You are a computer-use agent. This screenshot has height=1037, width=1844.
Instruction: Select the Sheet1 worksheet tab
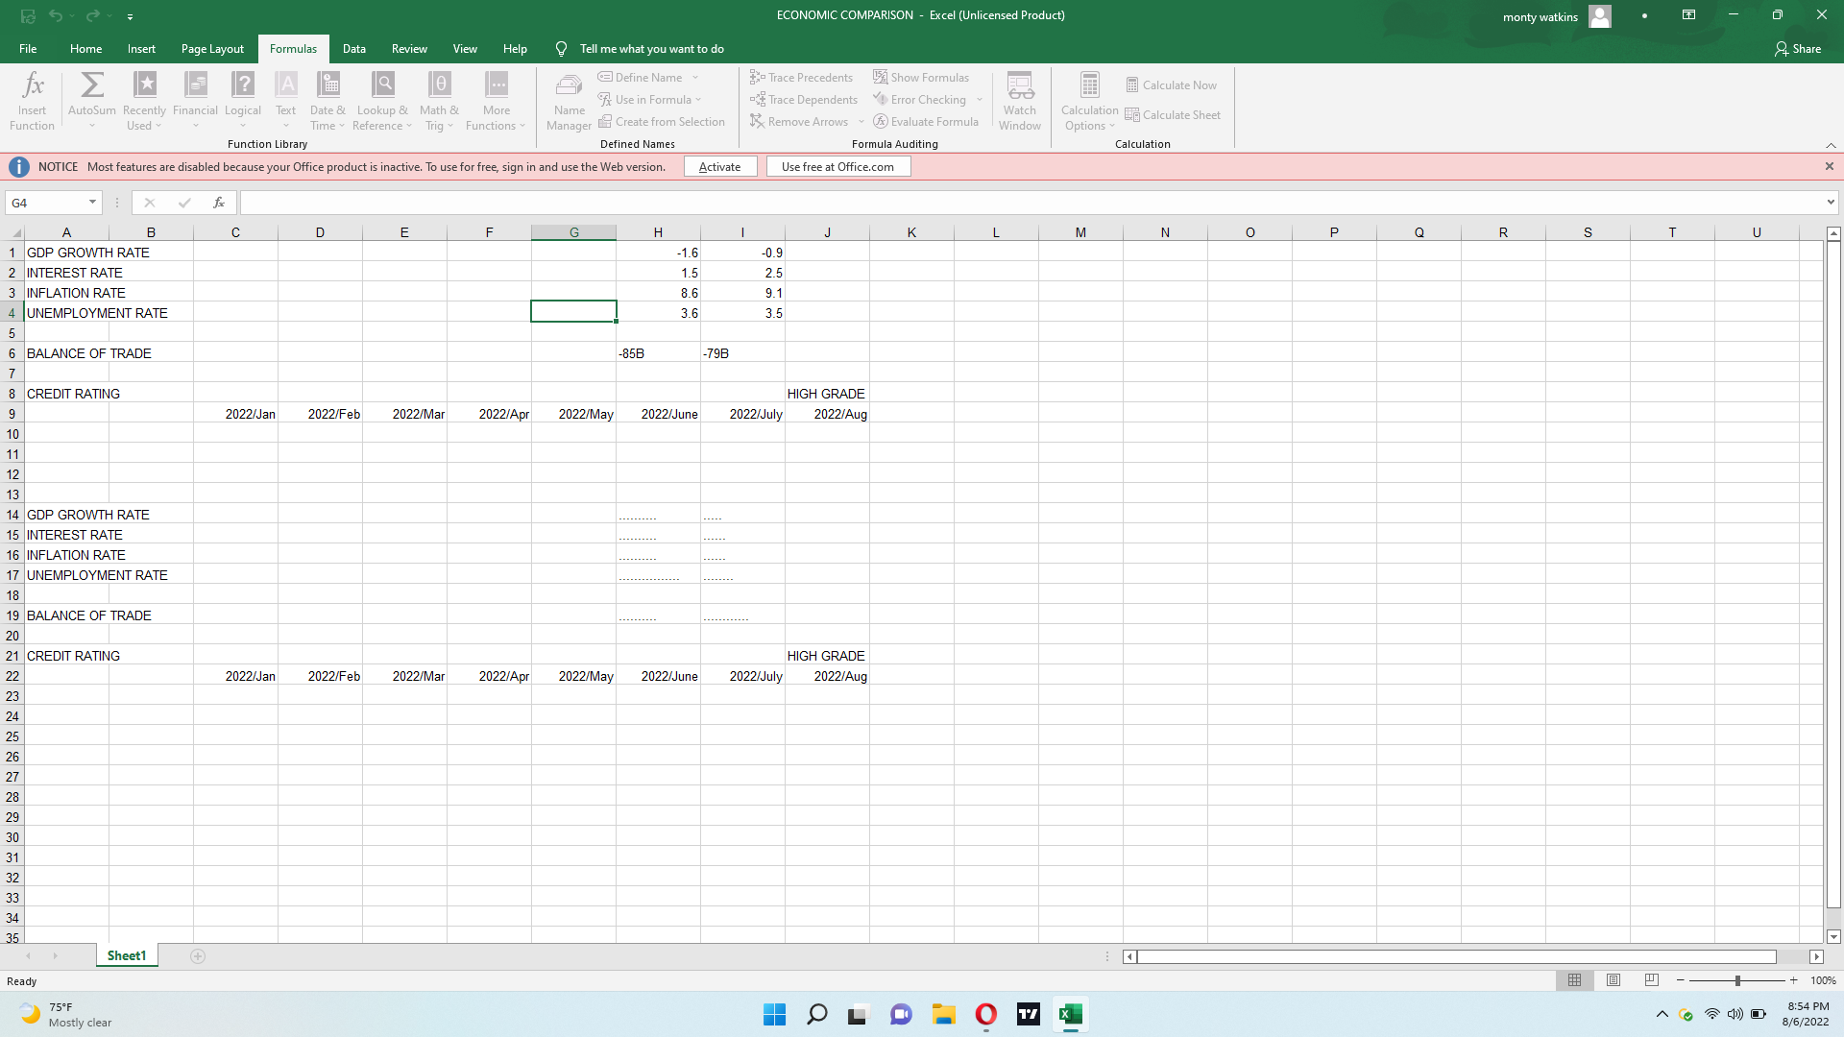point(127,956)
